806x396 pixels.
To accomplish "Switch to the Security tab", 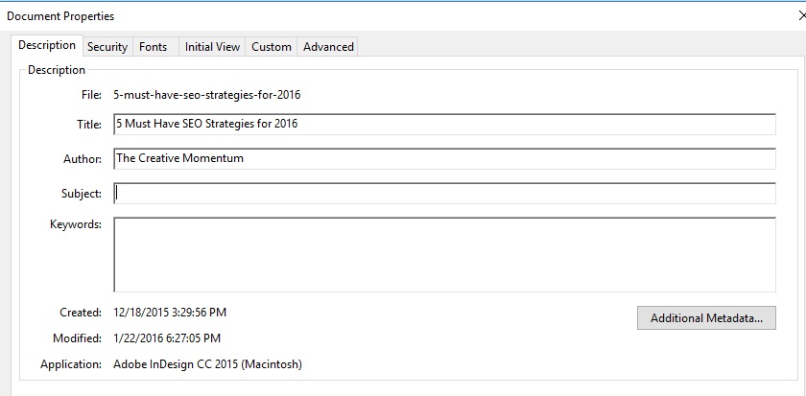I will [x=107, y=47].
